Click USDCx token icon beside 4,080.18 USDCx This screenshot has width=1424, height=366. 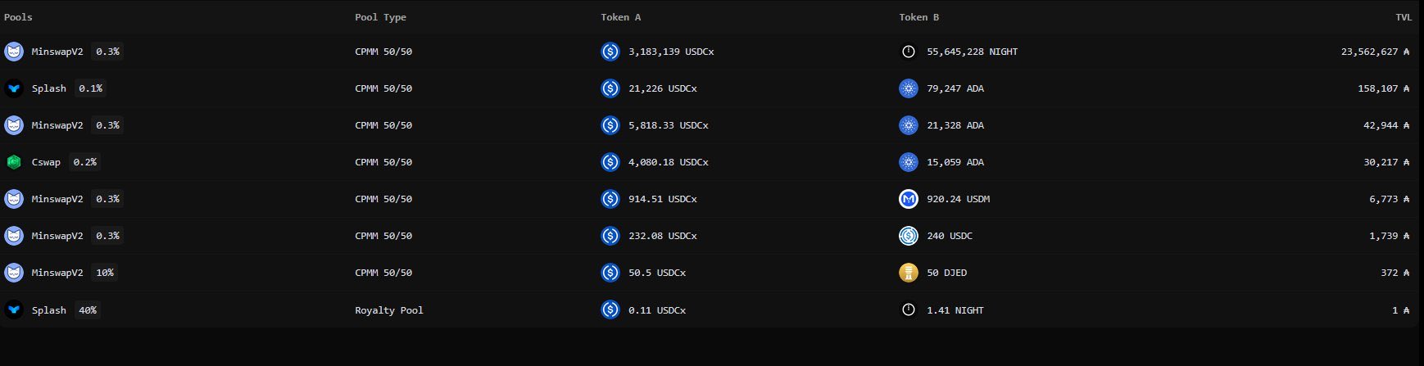[x=610, y=162]
